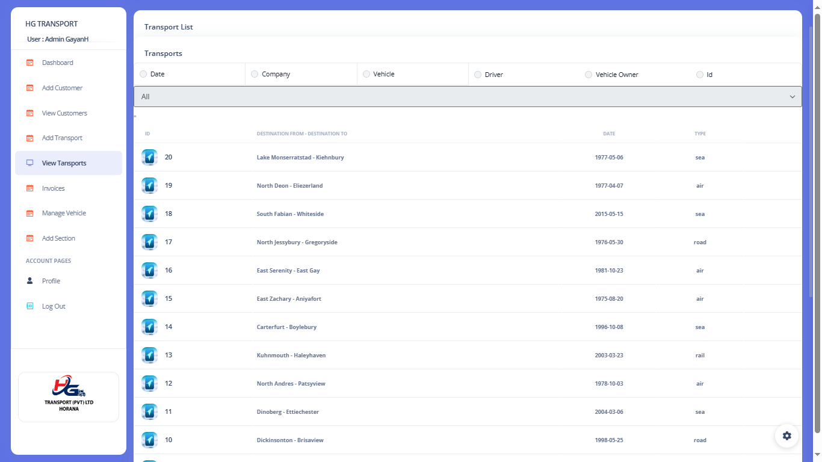Click the blue icon for transport 18
The width and height of the screenshot is (822, 462).
point(149,214)
